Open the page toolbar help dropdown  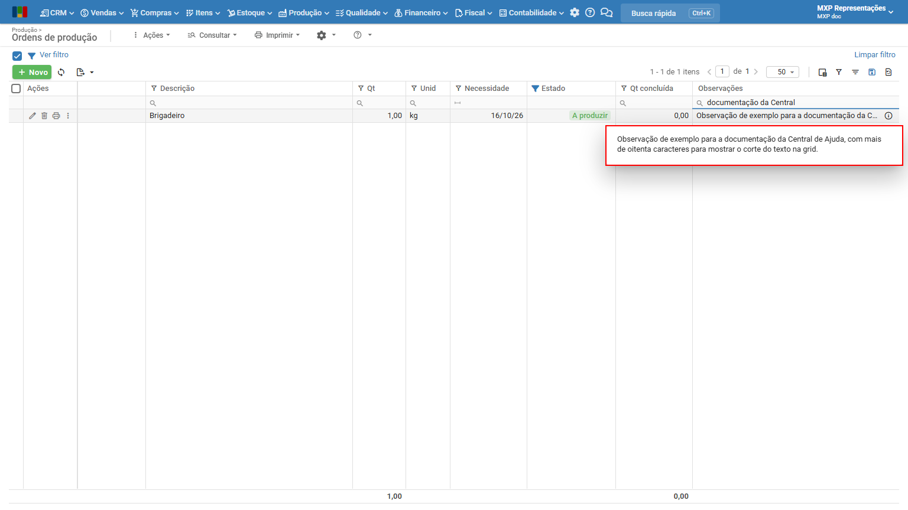pos(363,35)
